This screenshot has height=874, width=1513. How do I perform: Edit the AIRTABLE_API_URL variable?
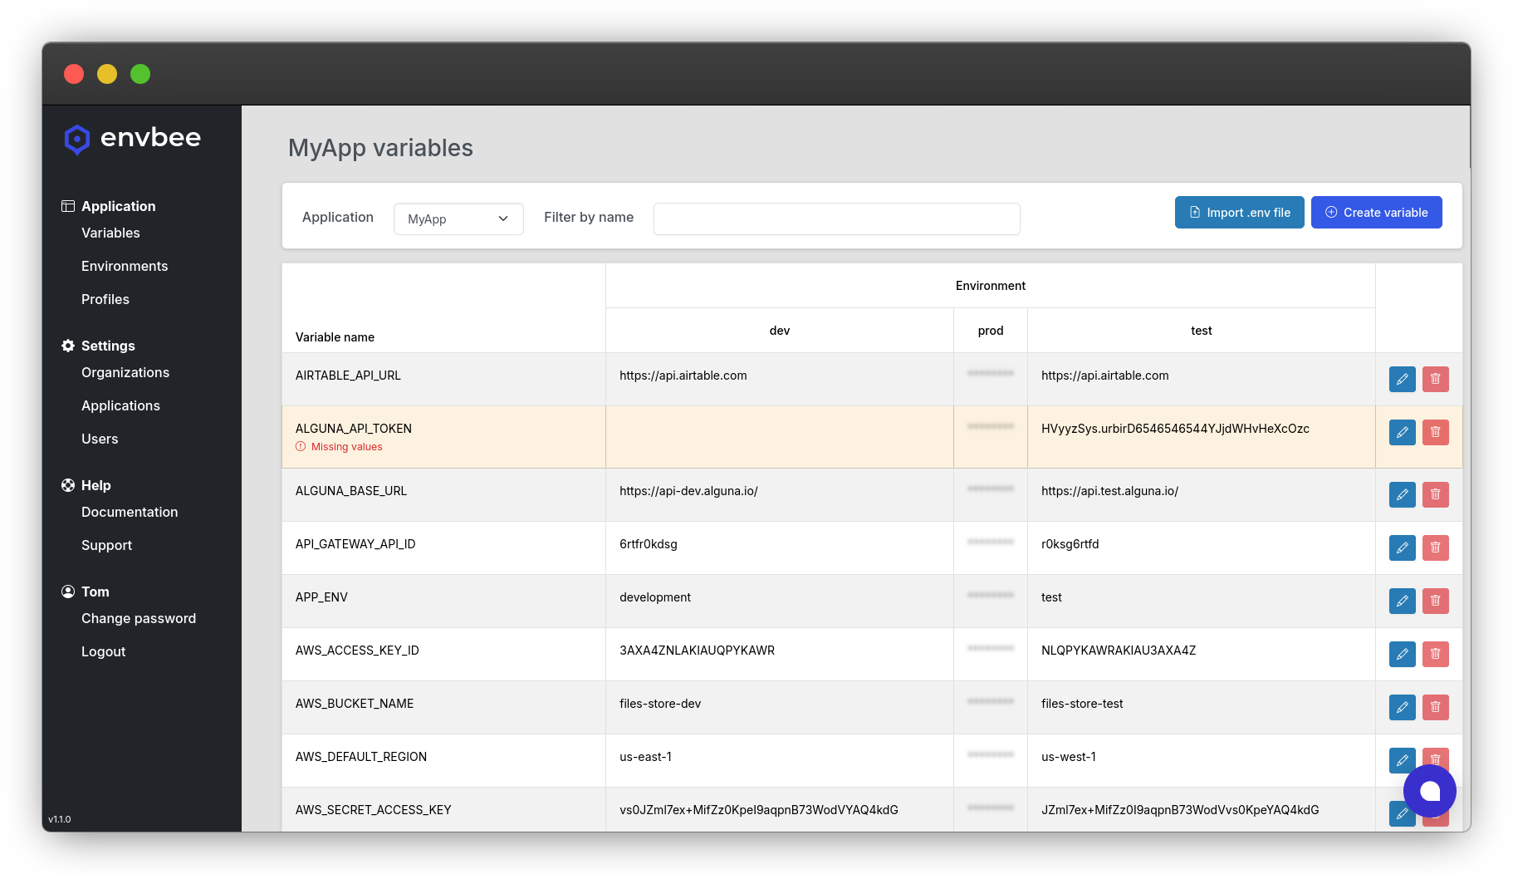pyautogui.click(x=1402, y=379)
